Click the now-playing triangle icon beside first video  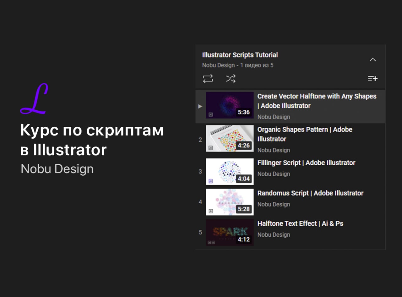pyautogui.click(x=200, y=106)
